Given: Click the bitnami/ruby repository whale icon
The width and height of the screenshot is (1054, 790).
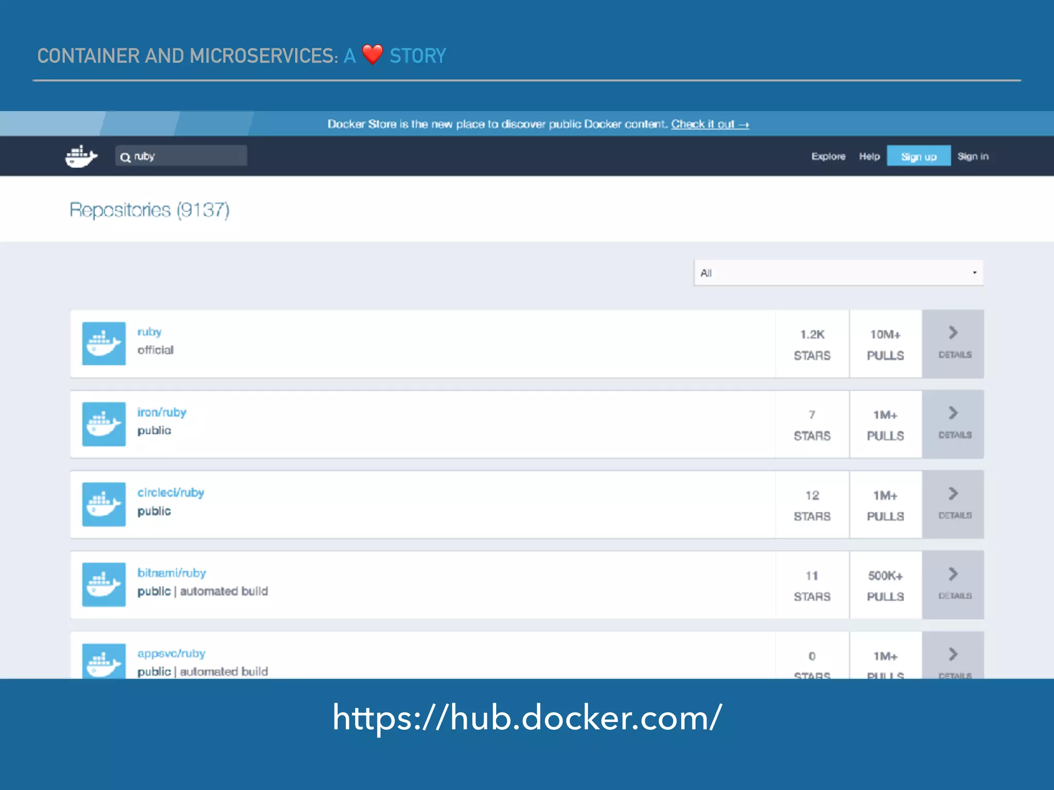Looking at the screenshot, I should (104, 584).
